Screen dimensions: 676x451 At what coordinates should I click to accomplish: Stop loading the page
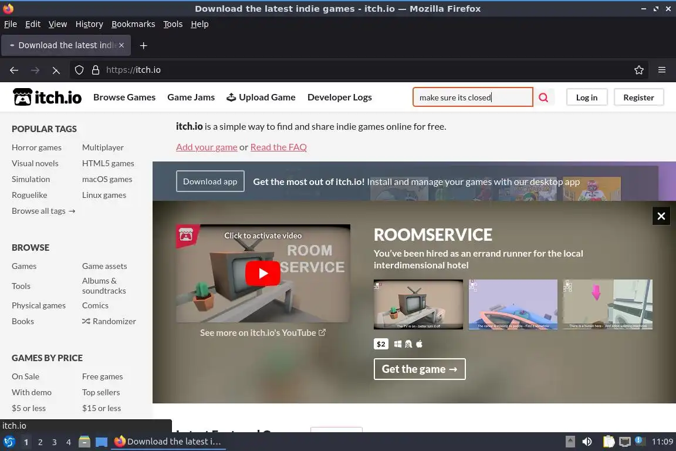click(56, 70)
